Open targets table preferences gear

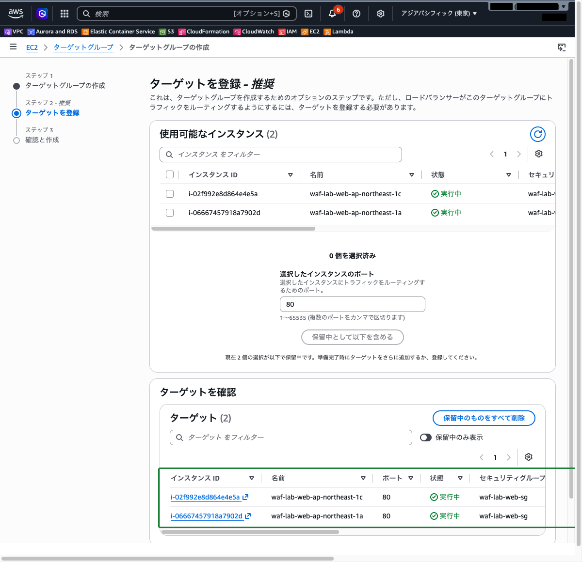[x=529, y=457]
